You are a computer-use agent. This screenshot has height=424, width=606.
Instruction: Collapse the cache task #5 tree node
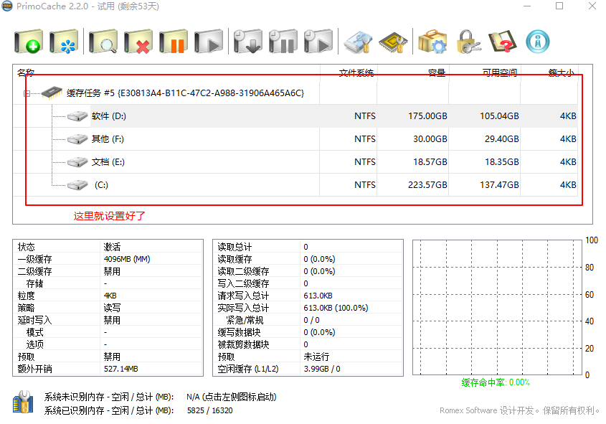27,93
